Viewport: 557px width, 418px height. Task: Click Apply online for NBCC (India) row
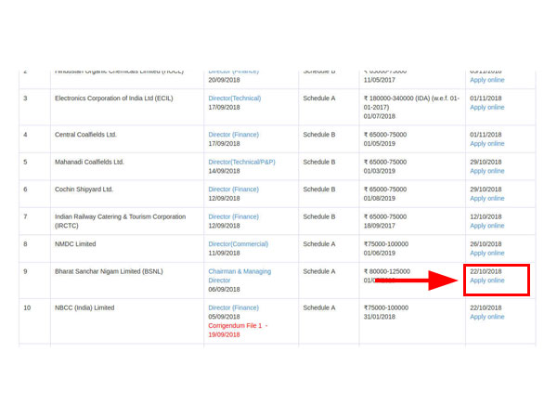[487, 317]
